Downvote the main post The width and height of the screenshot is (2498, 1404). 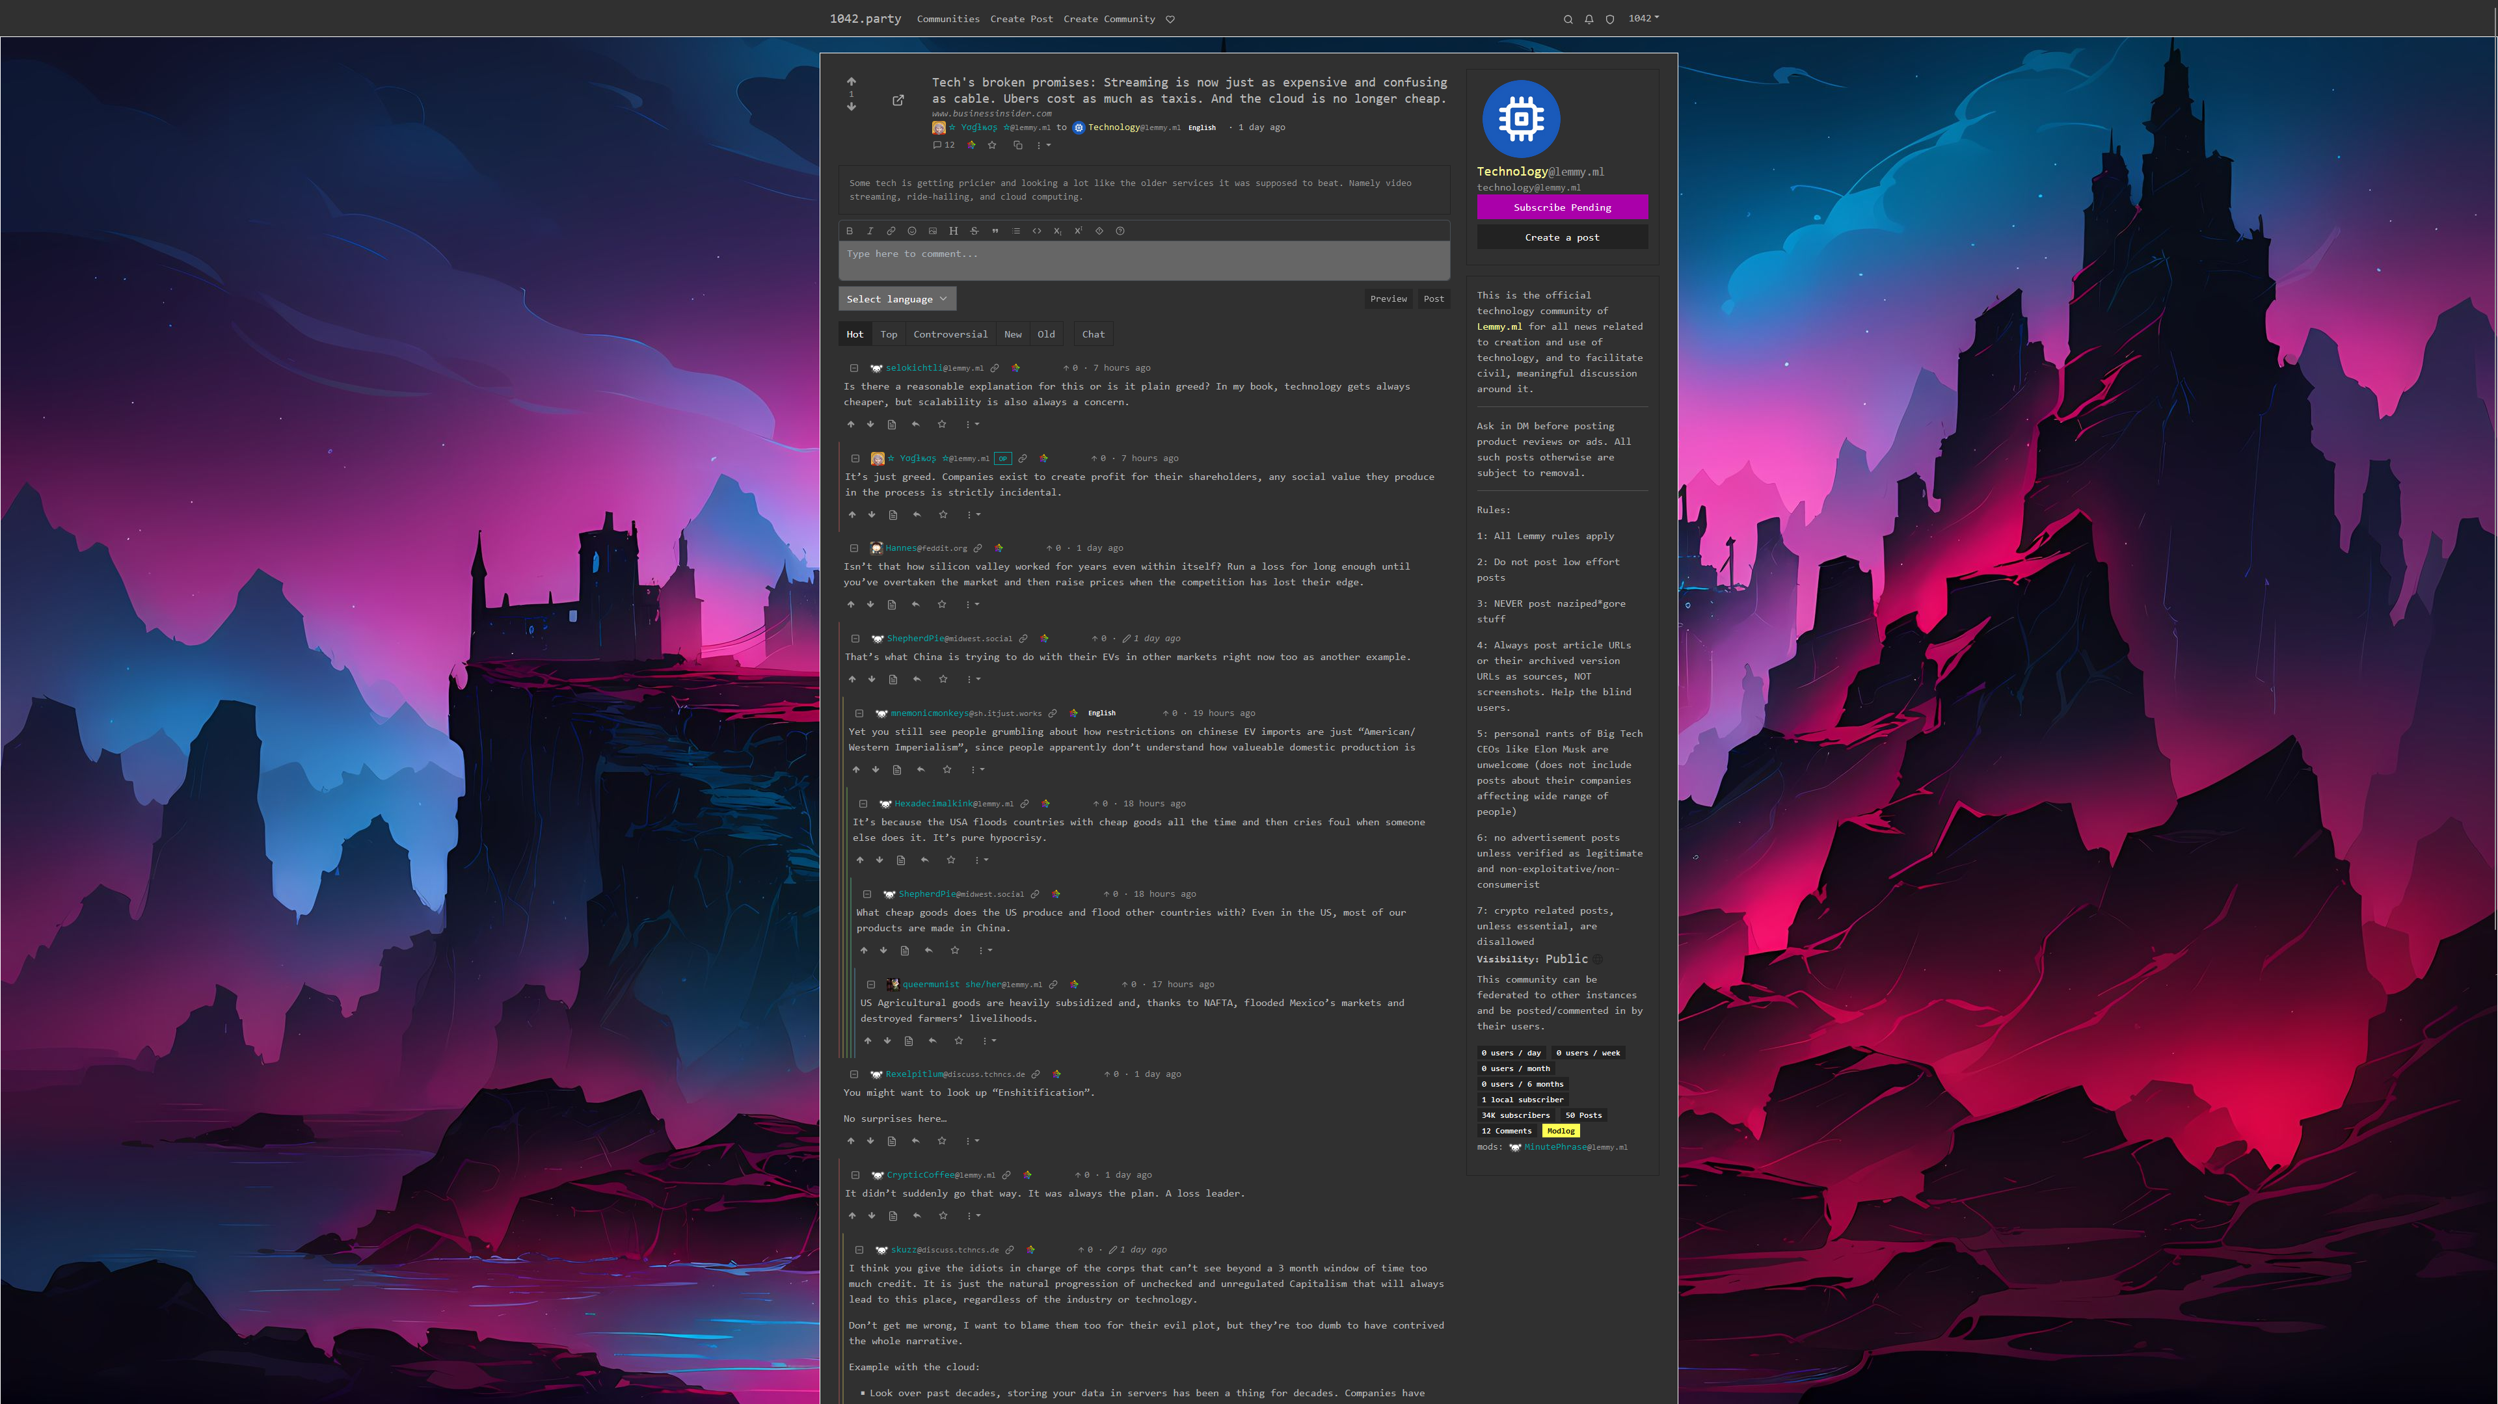coord(852,107)
